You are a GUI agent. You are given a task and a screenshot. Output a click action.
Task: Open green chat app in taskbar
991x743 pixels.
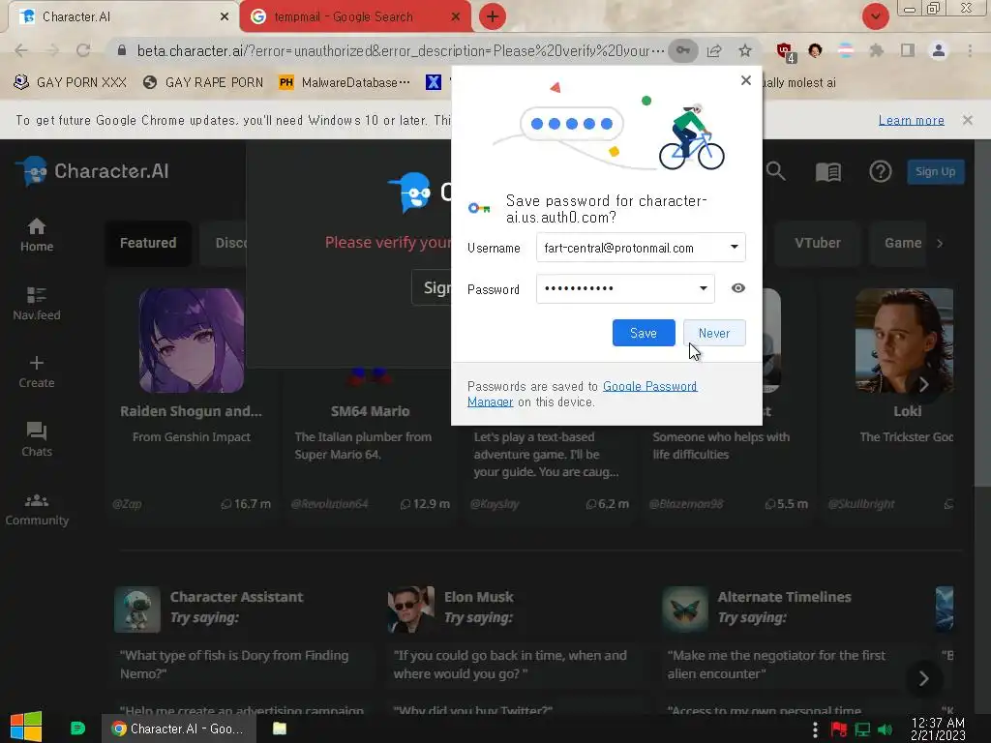[x=77, y=728]
